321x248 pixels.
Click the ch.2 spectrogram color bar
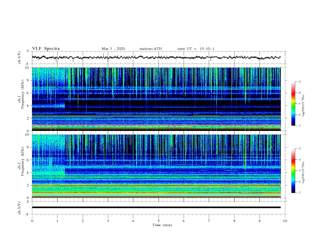(x=293, y=171)
